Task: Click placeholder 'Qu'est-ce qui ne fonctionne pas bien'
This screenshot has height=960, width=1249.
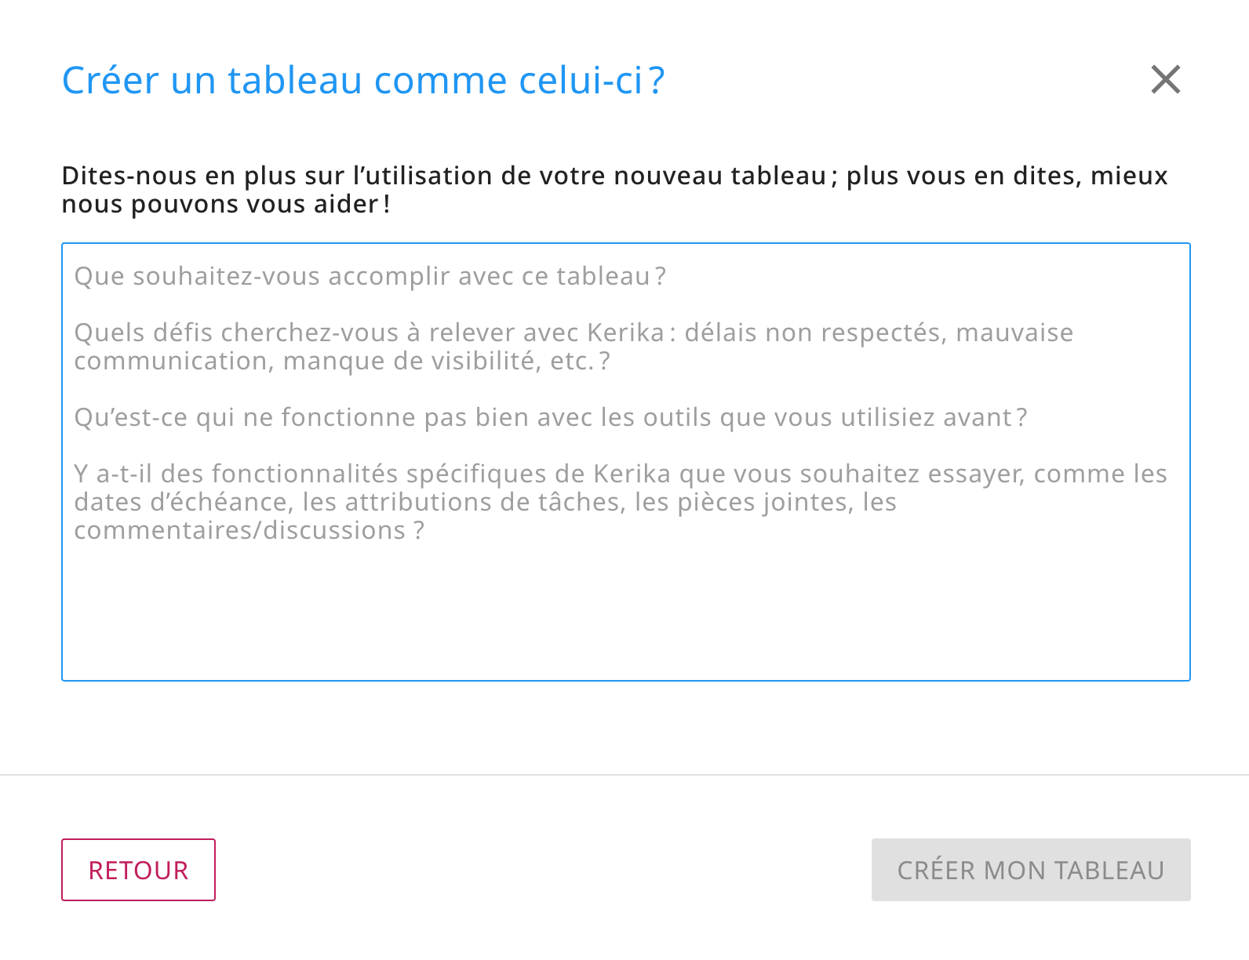Action: (x=550, y=417)
